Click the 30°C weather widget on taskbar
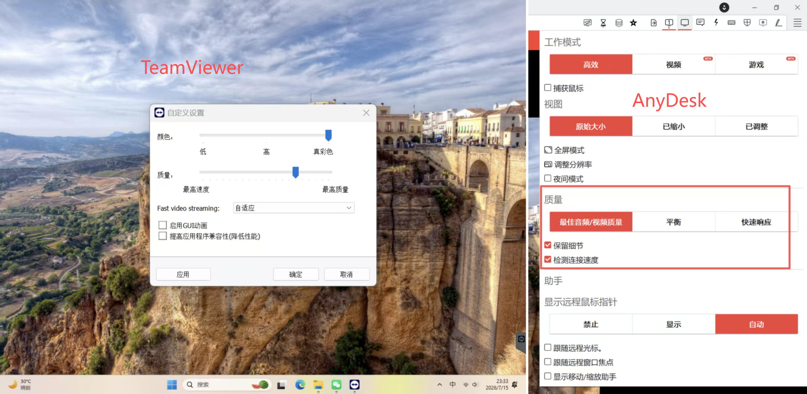This screenshot has width=807, height=394. [x=19, y=384]
